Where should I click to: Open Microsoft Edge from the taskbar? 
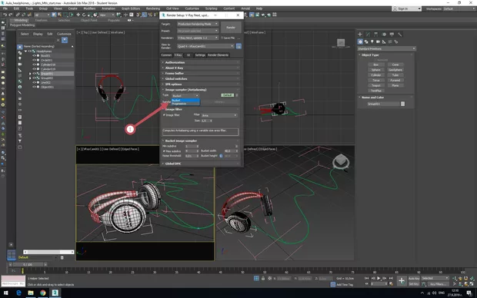(18, 293)
